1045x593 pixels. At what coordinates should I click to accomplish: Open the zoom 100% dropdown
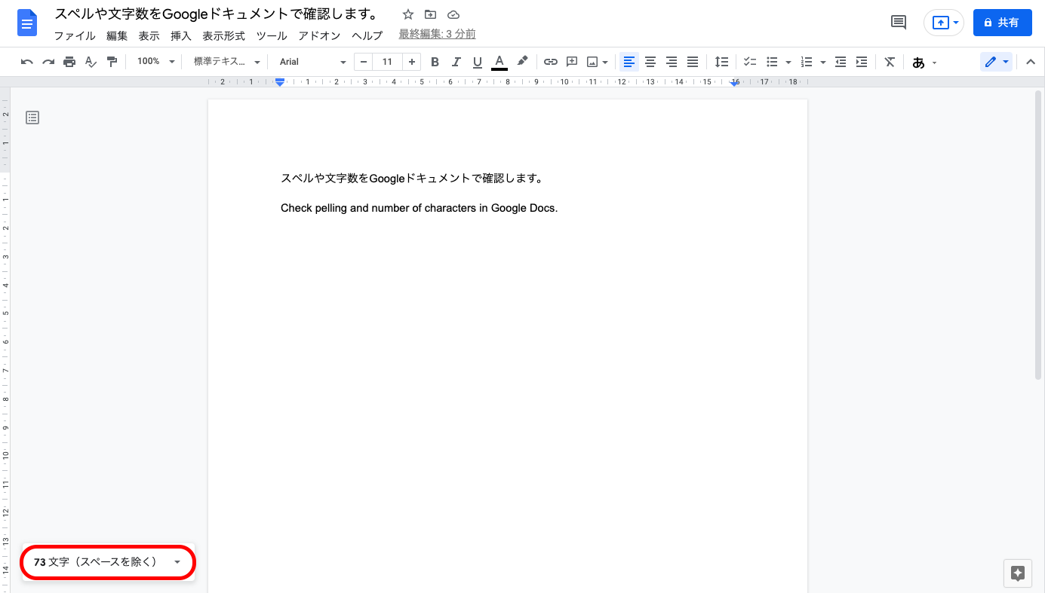tap(155, 62)
